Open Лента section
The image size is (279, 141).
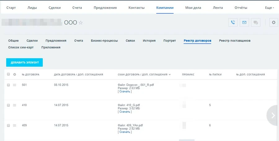218,8
